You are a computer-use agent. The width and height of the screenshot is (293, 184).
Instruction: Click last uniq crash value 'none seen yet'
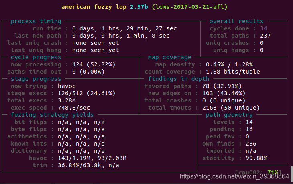point(96,43)
